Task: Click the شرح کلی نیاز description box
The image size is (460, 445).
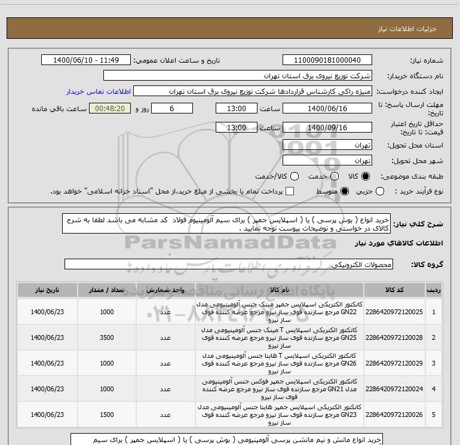Action: point(226,224)
